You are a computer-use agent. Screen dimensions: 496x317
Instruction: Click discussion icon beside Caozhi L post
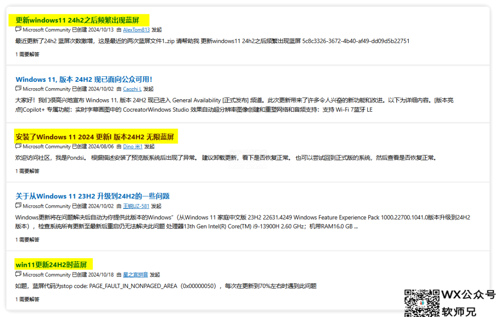click(x=18, y=88)
